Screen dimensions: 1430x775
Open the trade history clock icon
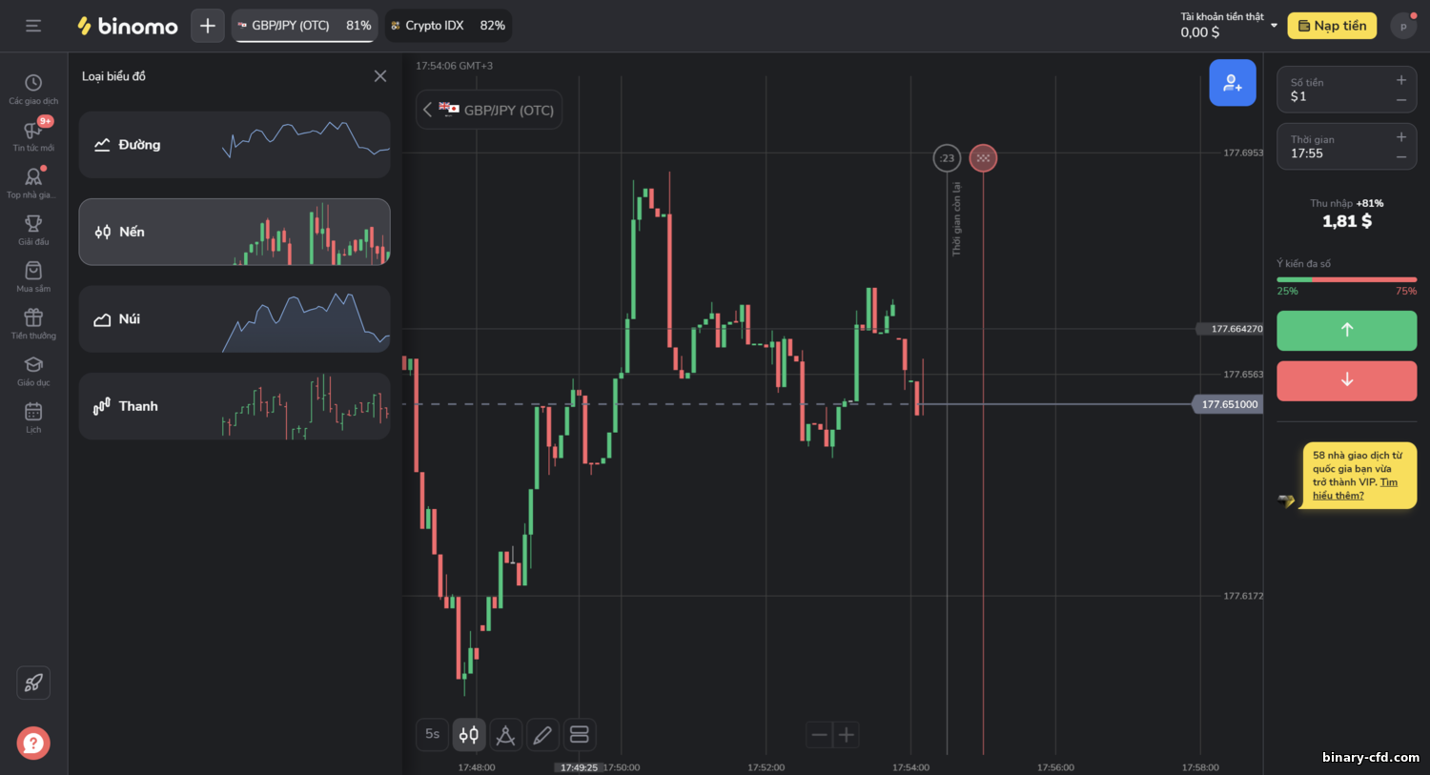33,83
